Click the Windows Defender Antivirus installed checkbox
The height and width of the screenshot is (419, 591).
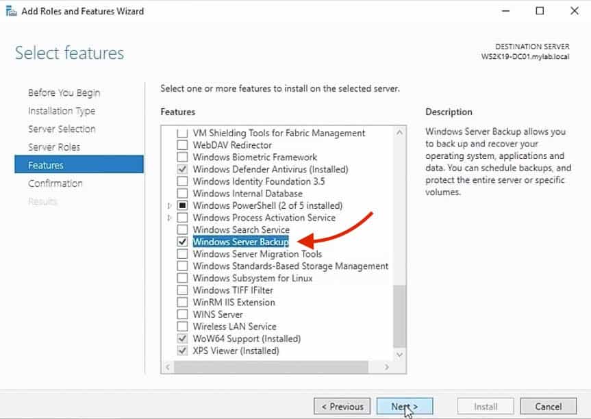pyautogui.click(x=182, y=169)
